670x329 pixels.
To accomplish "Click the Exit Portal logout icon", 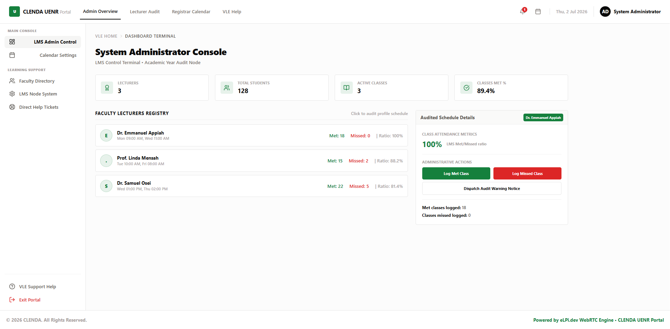I will pyautogui.click(x=12, y=300).
